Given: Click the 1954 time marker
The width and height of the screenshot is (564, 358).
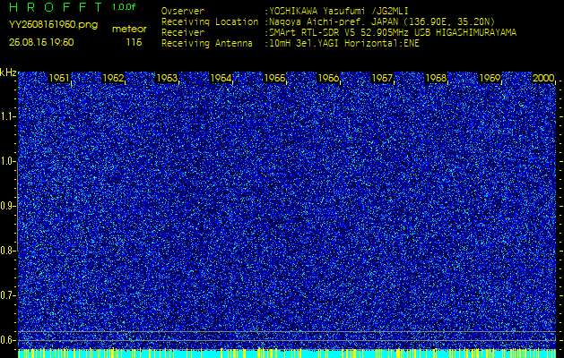Looking at the screenshot, I should click(x=221, y=78).
